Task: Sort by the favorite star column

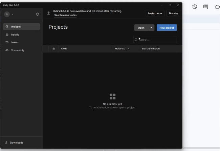Action: point(53,49)
